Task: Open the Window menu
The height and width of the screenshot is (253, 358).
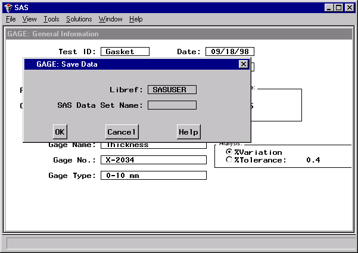Action: tap(111, 19)
